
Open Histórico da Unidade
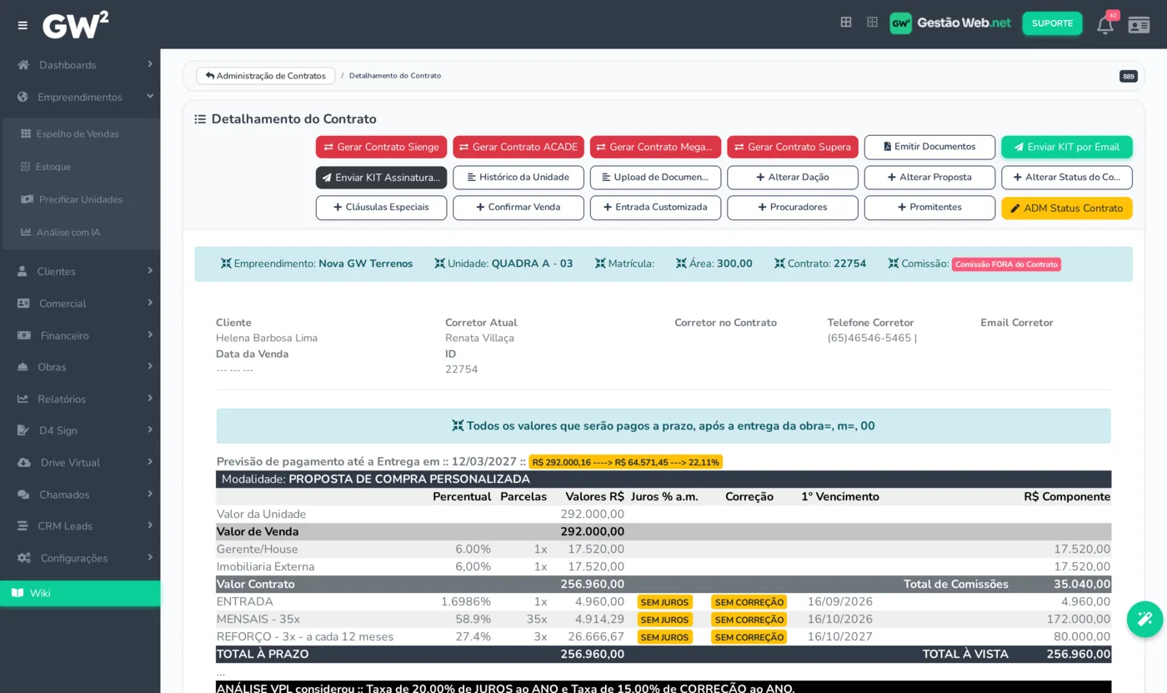coord(518,178)
